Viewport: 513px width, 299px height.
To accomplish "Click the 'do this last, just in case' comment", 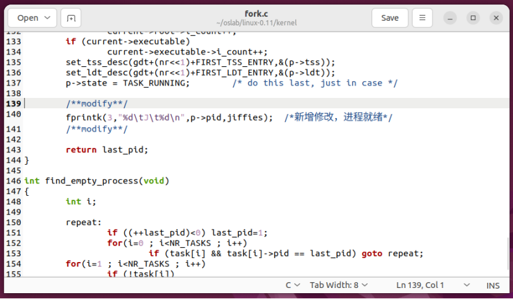I will point(315,83).
